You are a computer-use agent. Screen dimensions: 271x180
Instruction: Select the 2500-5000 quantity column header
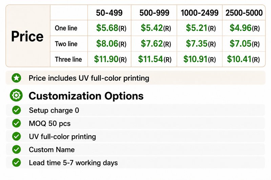click(244, 13)
